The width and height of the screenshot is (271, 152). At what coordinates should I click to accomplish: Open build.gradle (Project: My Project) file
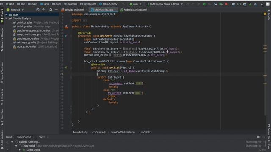coord(36,22)
